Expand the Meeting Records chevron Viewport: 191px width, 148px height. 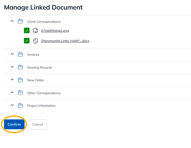point(12,67)
